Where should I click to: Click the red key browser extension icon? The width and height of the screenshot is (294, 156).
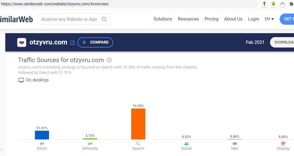click(x=264, y=4)
